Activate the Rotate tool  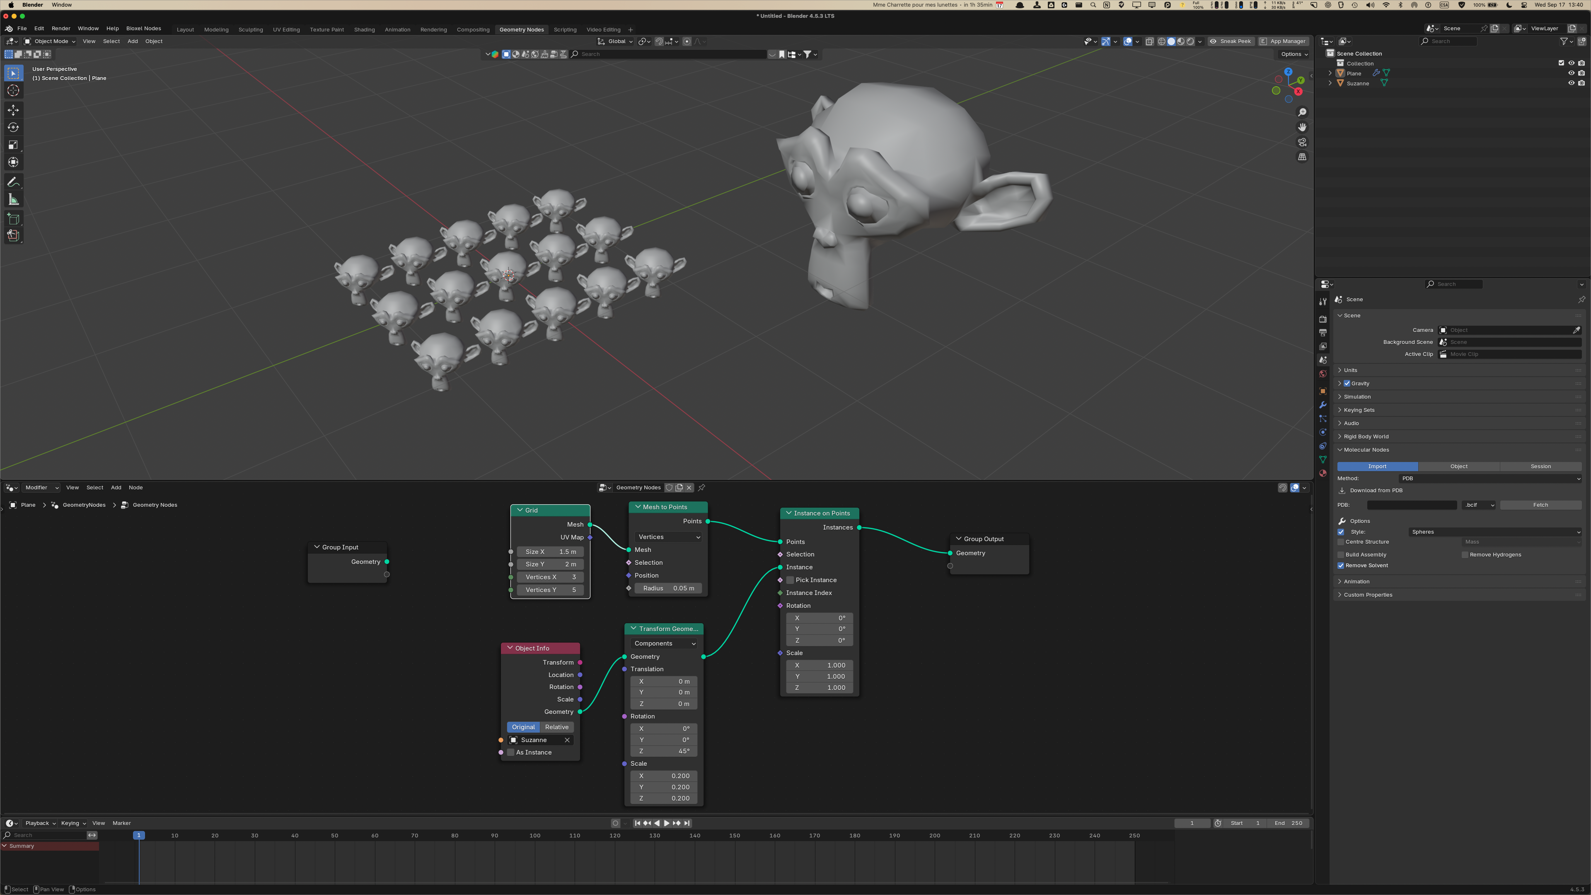pos(13,127)
